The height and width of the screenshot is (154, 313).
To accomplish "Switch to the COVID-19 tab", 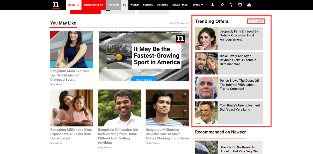I will point(74,5).
